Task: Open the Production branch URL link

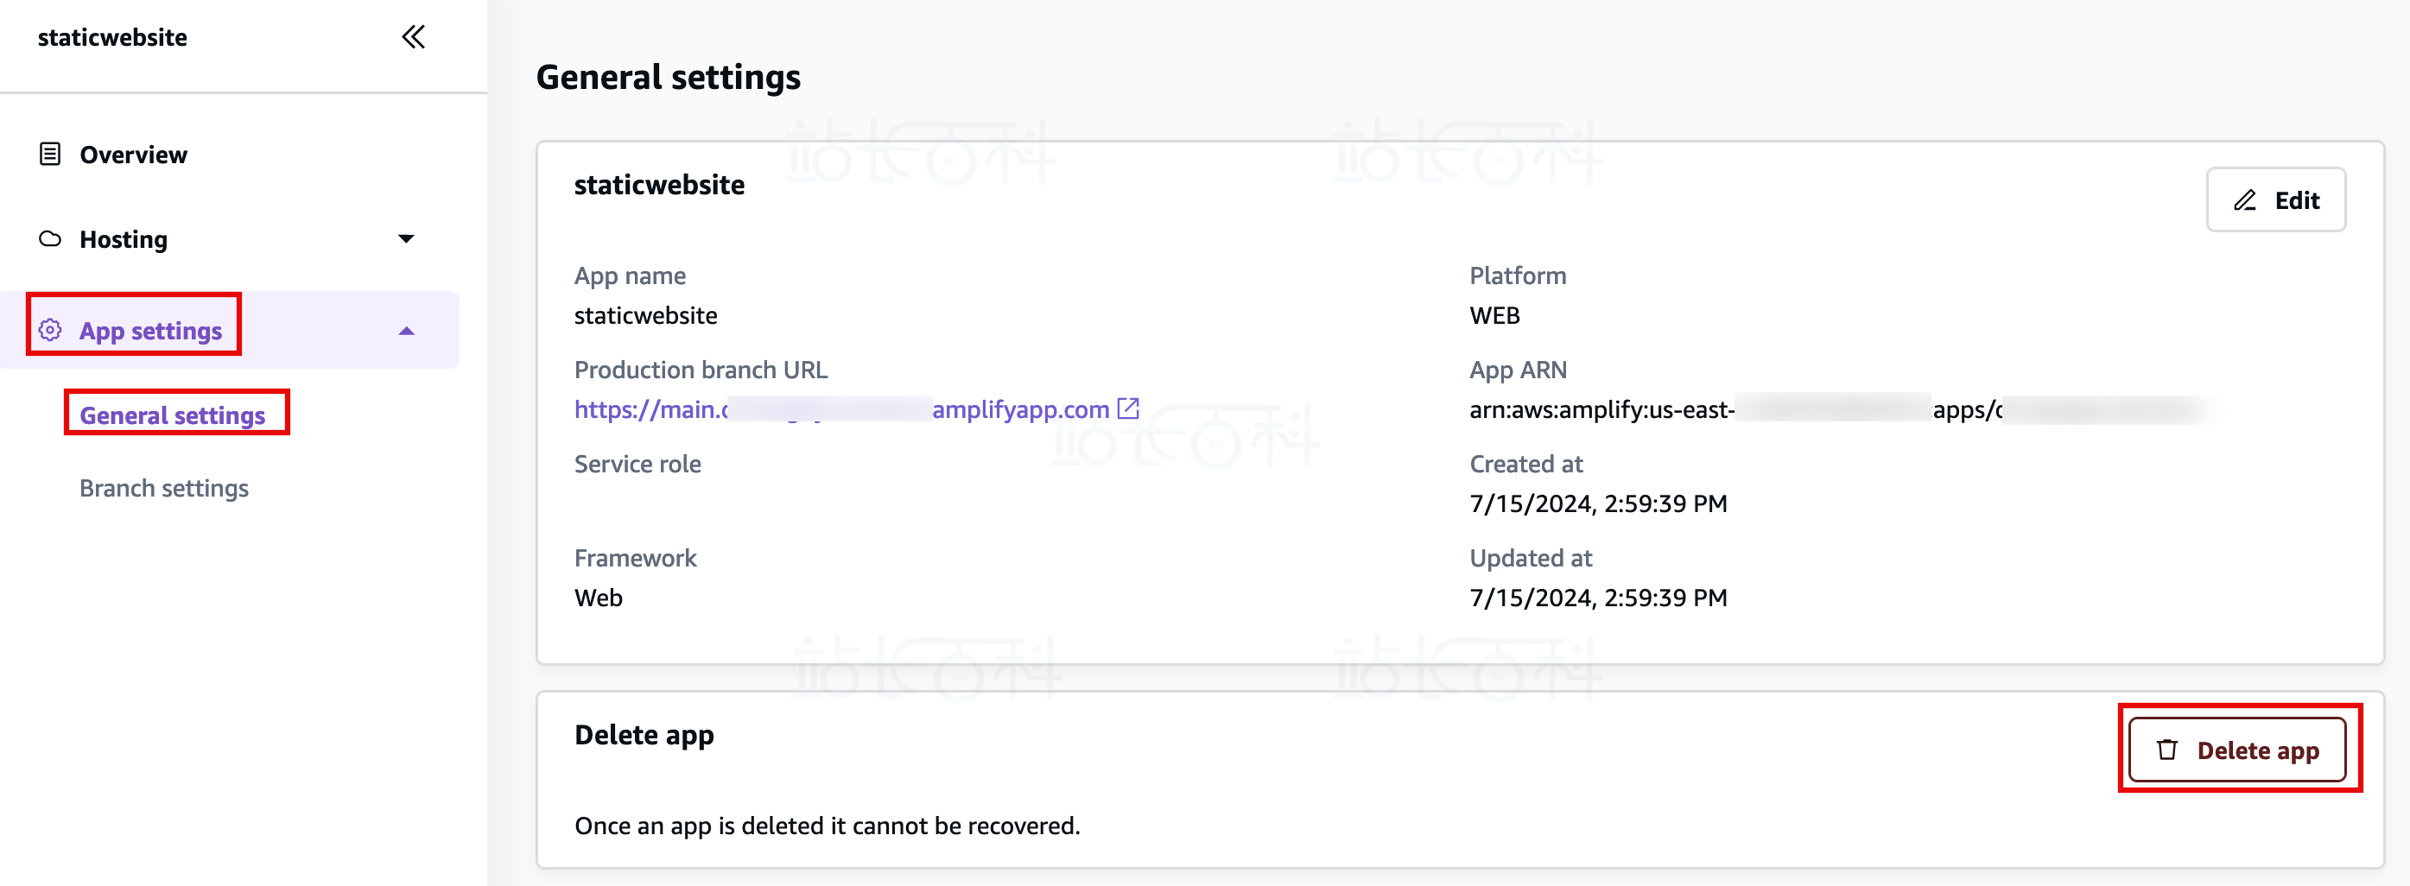Action: 840,410
